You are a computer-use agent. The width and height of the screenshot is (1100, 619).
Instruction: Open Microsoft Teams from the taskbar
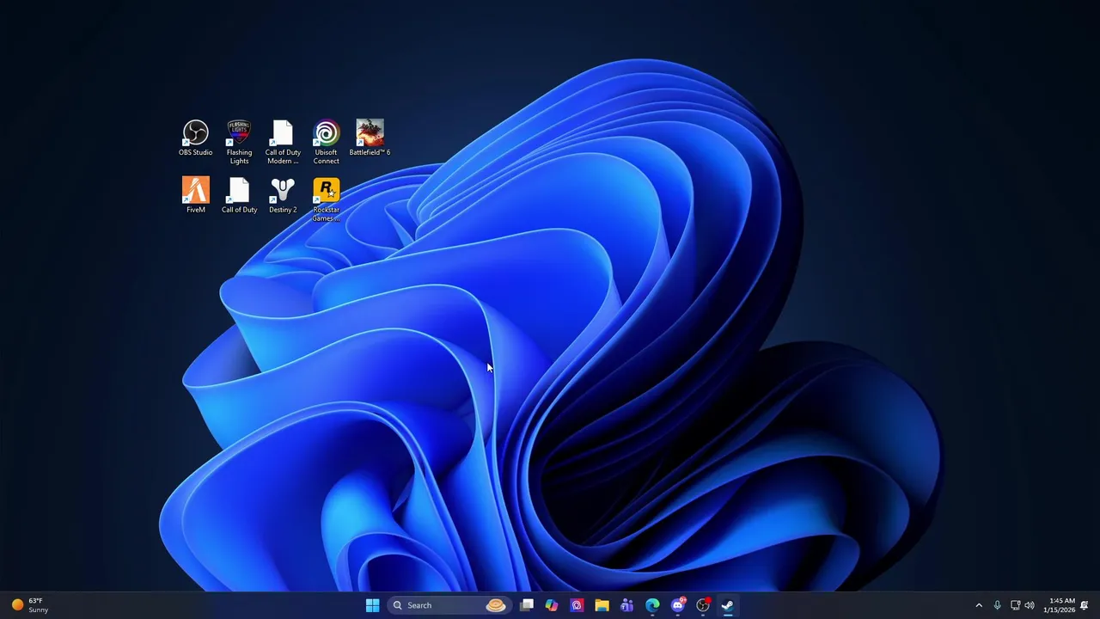point(627,605)
